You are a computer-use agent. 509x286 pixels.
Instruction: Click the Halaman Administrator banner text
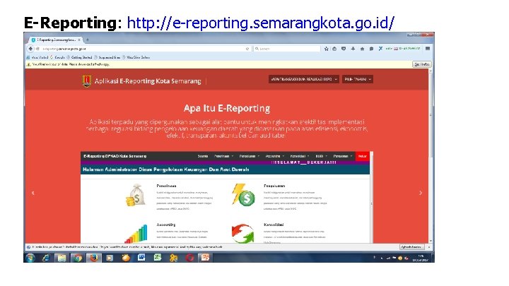[x=166, y=169]
